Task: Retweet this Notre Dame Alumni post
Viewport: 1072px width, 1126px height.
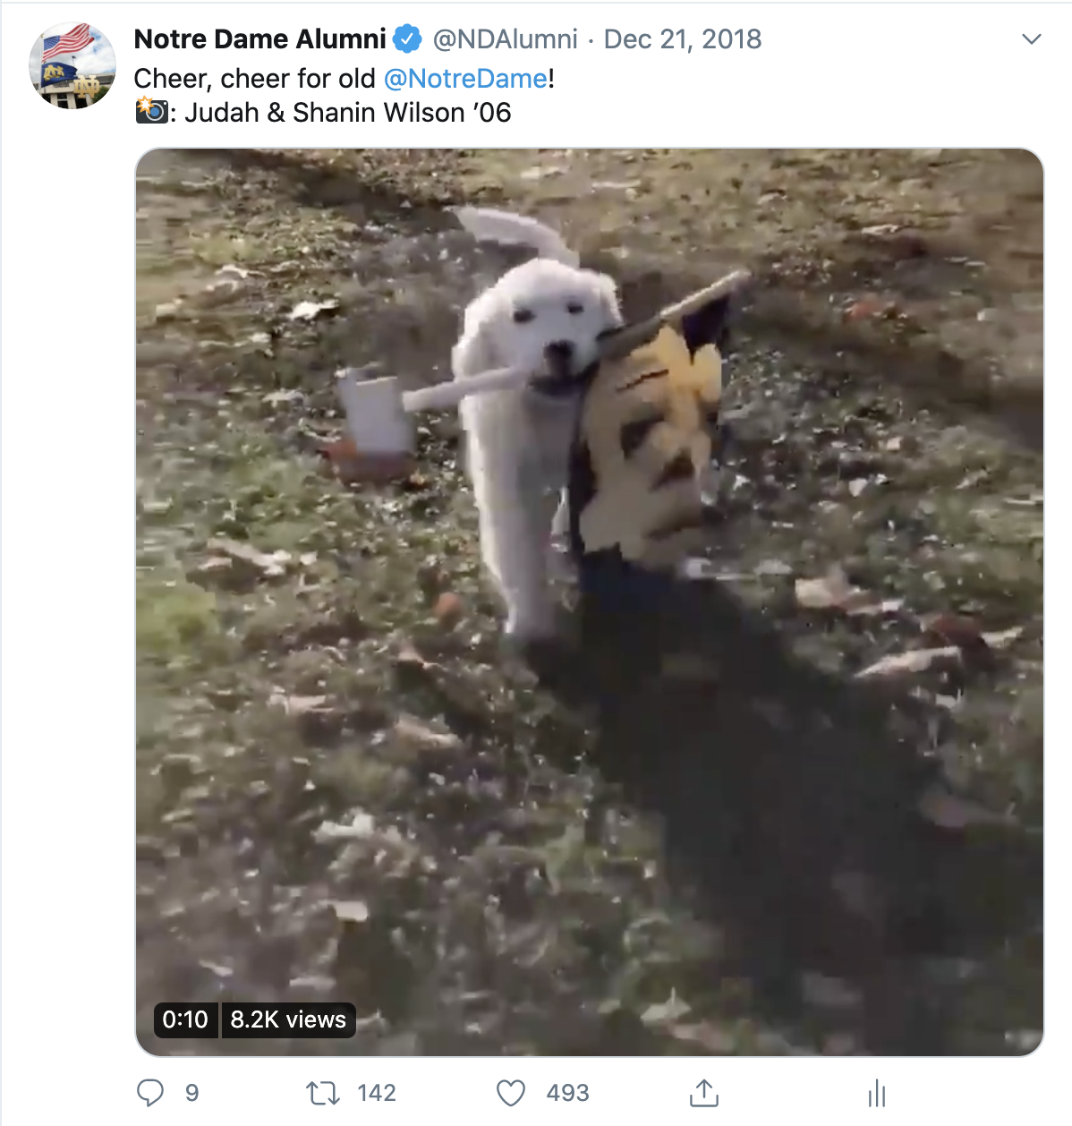Action: click(322, 1093)
